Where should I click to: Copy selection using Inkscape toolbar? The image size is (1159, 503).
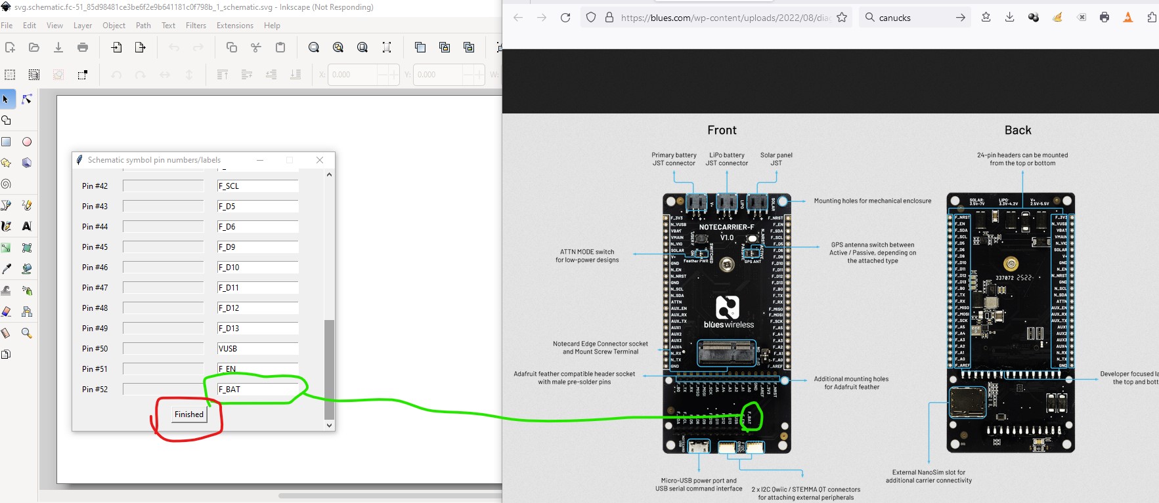[x=232, y=47]
